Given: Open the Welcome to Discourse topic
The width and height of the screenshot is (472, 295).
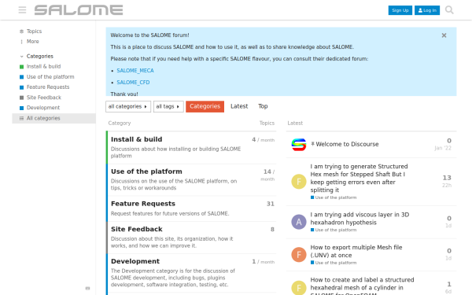Looking at the screenshot, I should [x=347, y=144].
